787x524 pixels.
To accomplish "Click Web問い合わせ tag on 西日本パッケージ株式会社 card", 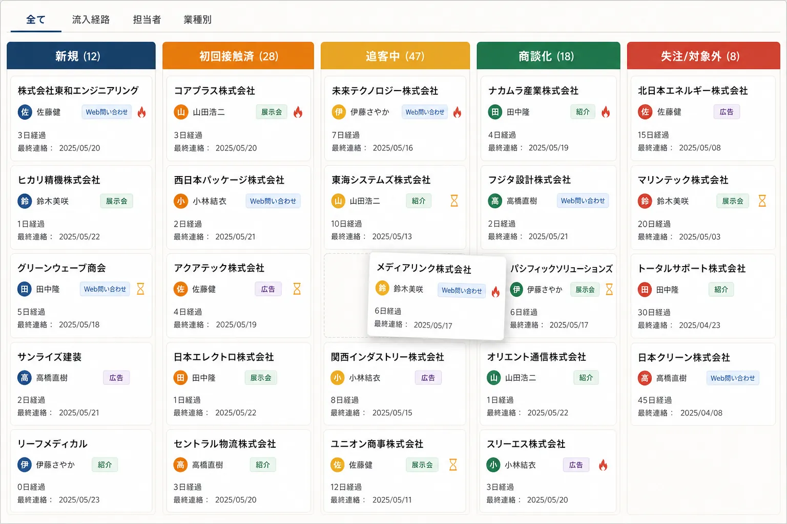I will (273, 201).
